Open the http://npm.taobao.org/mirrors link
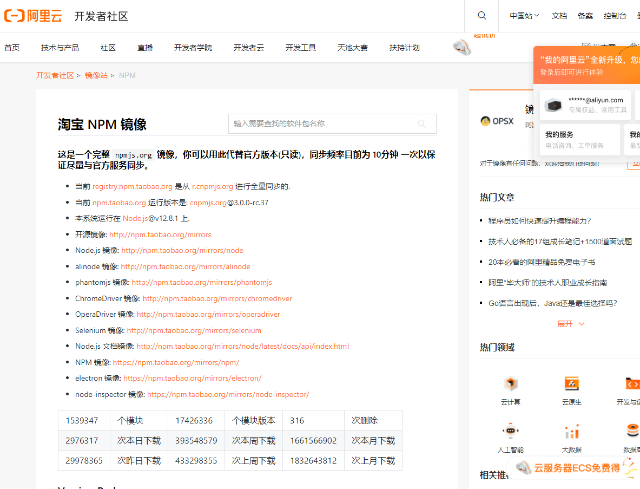The height and width of the screenshot is (489, 640). tap(160, 234)
